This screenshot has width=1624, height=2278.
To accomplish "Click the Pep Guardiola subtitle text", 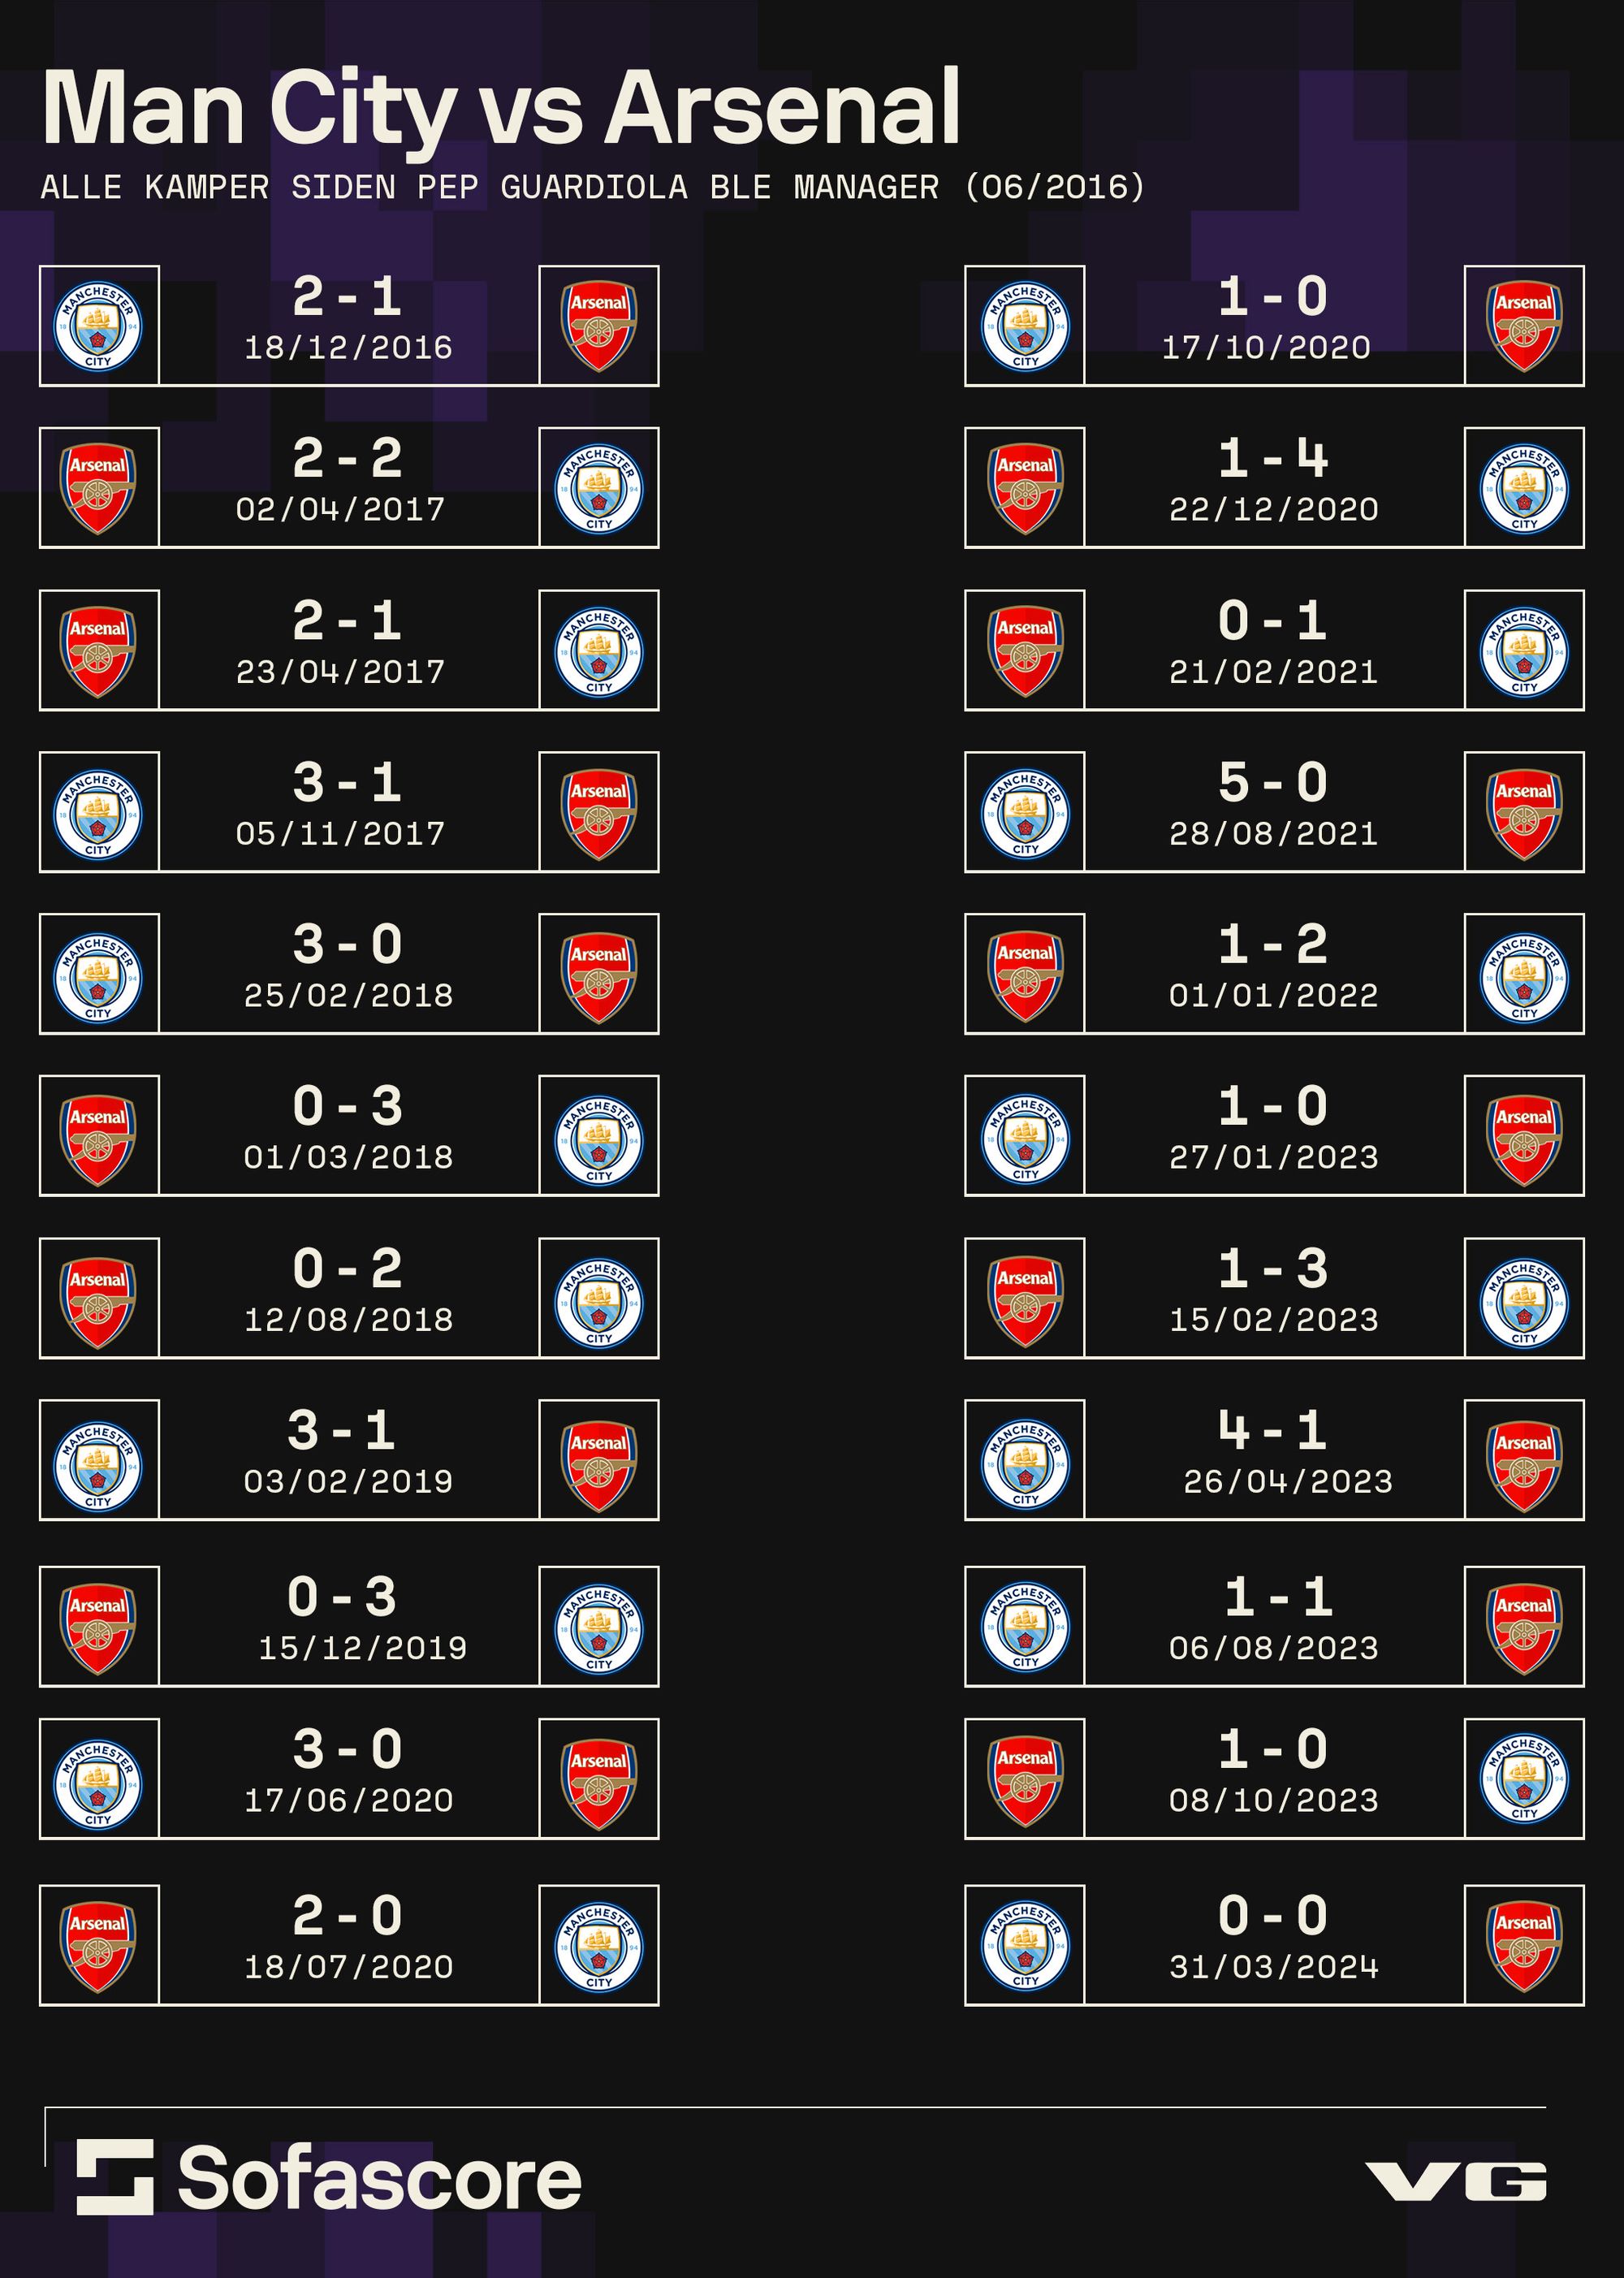I will (x=592, y=188).
